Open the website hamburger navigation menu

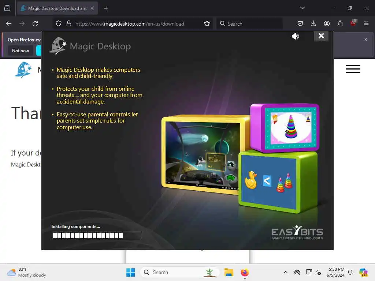point(353,69)
